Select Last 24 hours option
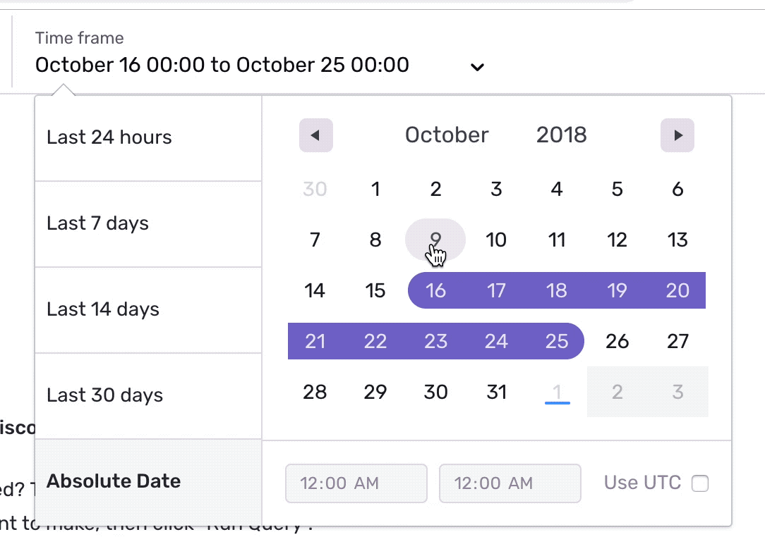 (148, 138)
